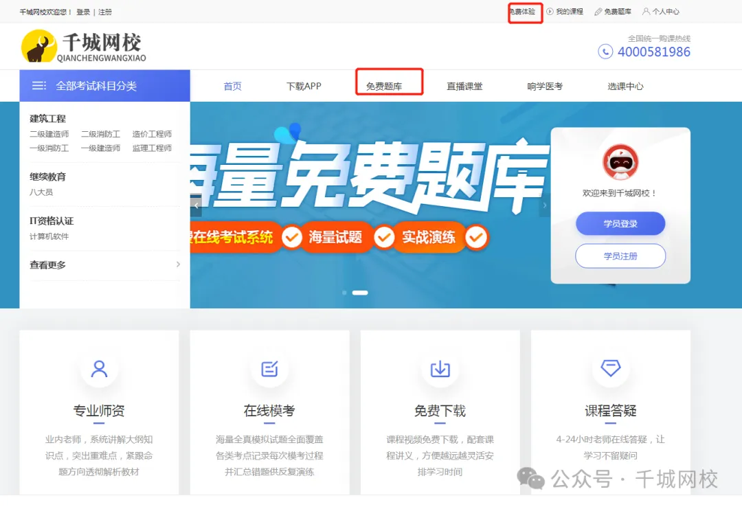Click 在线模考 card title
The width and height of the screenshot is (742, 509).
[x=269, y=411]
